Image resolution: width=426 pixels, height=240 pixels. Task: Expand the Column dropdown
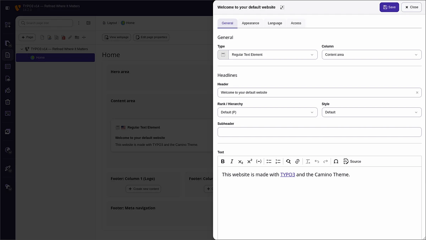(x=371, y=55)
